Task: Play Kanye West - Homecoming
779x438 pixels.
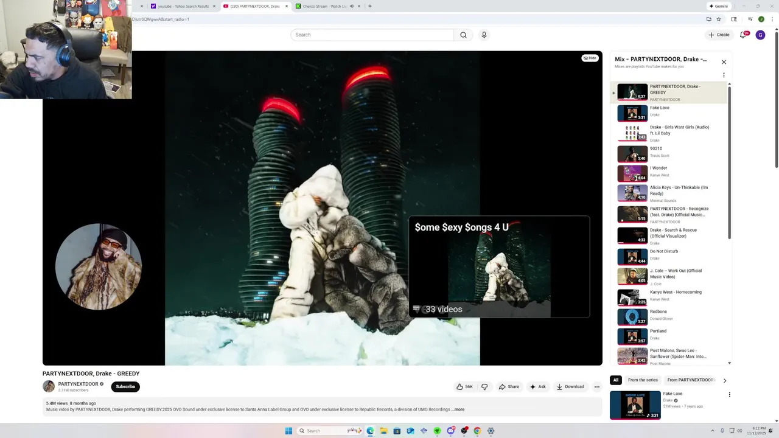Action: click(x=668, y=297)
